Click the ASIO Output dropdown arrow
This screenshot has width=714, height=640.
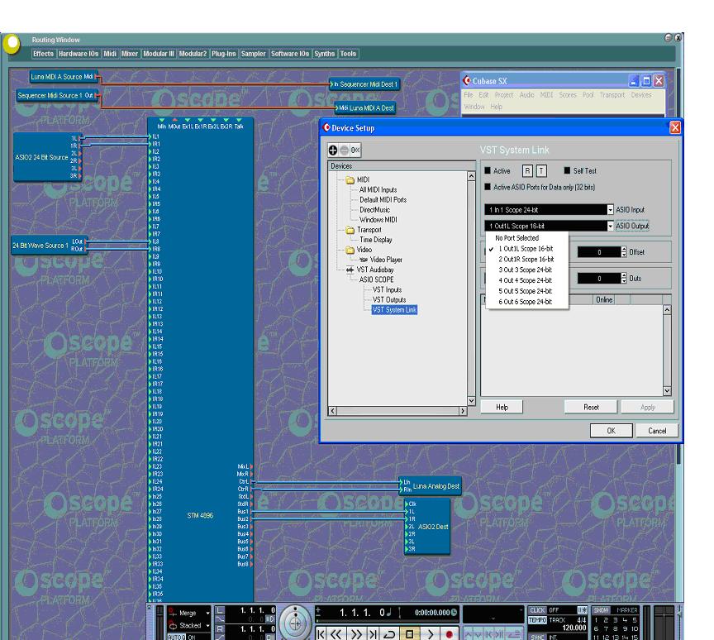coord(610,226)
